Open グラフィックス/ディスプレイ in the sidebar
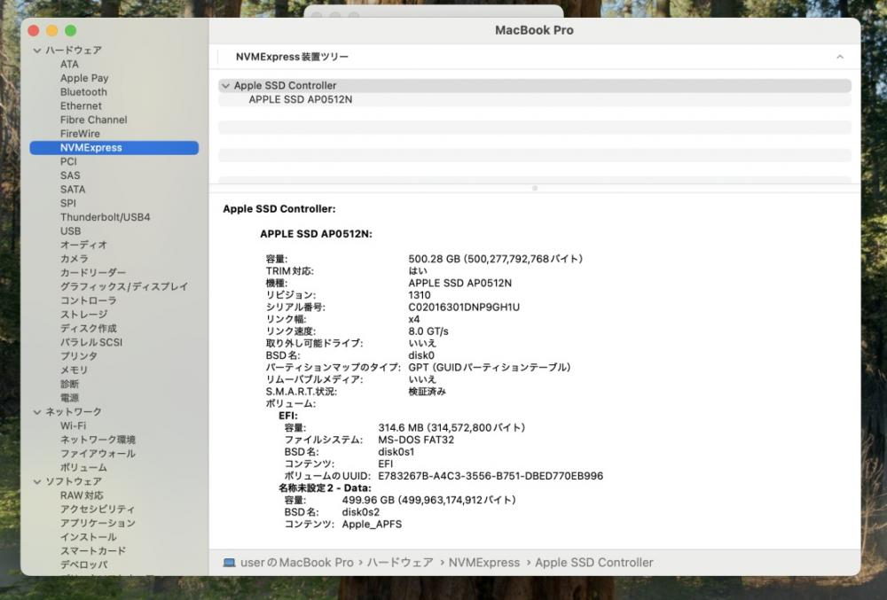 (x=124, y=286)
